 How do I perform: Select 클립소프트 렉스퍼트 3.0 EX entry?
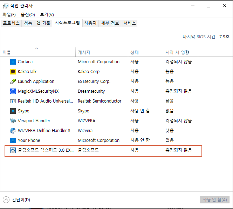coord(46,150)
